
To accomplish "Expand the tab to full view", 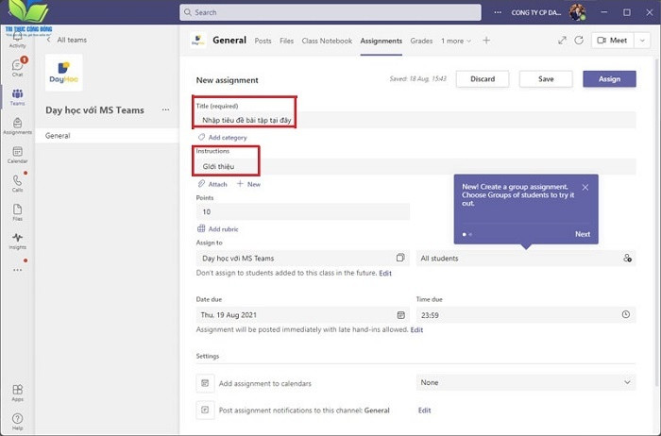I will pyautogui.click(x=562, y=41).
